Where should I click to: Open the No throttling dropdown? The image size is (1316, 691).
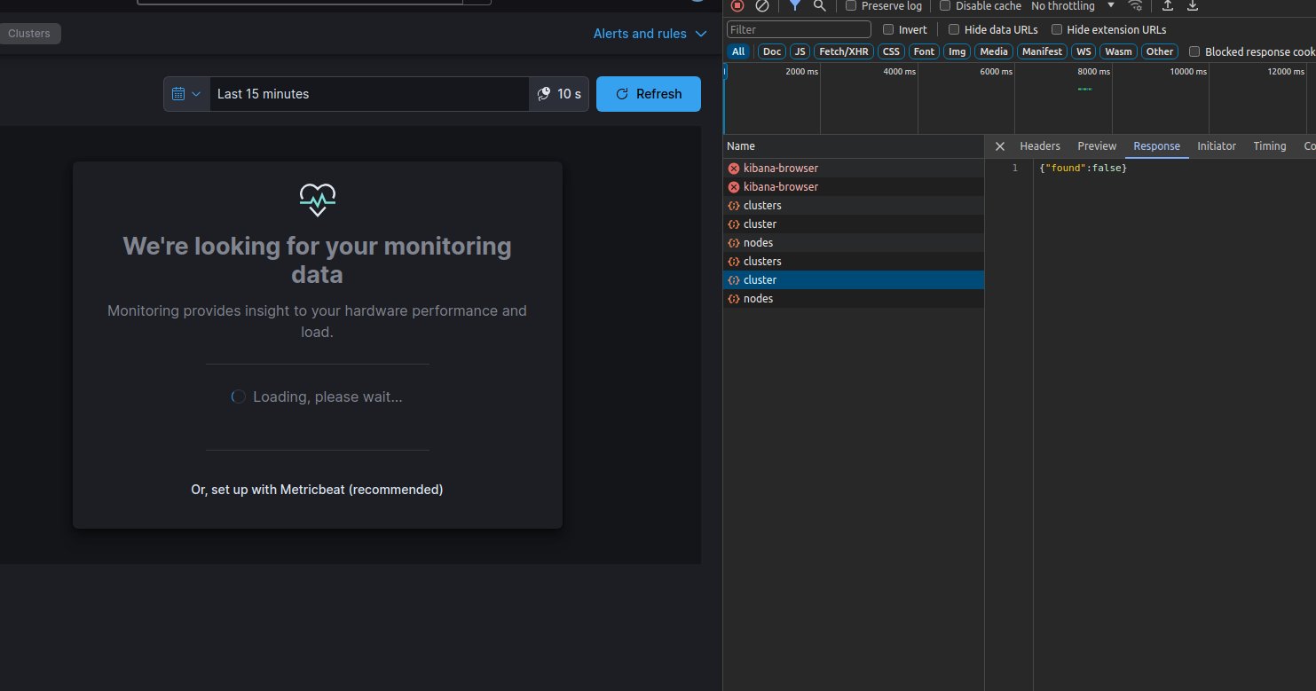point(1073,5)
